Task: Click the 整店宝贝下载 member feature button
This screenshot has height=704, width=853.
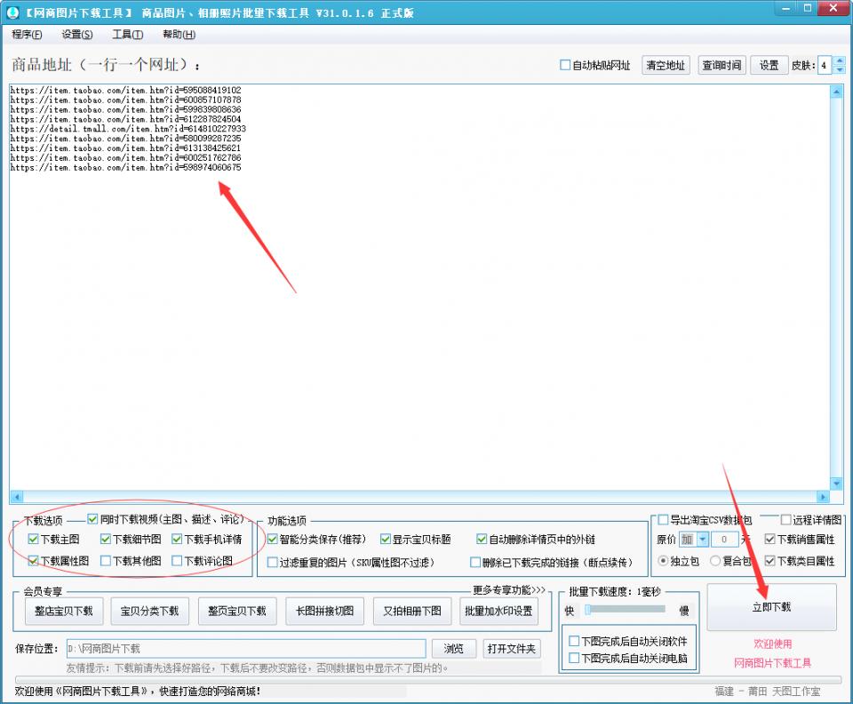Action: (63, 611)
